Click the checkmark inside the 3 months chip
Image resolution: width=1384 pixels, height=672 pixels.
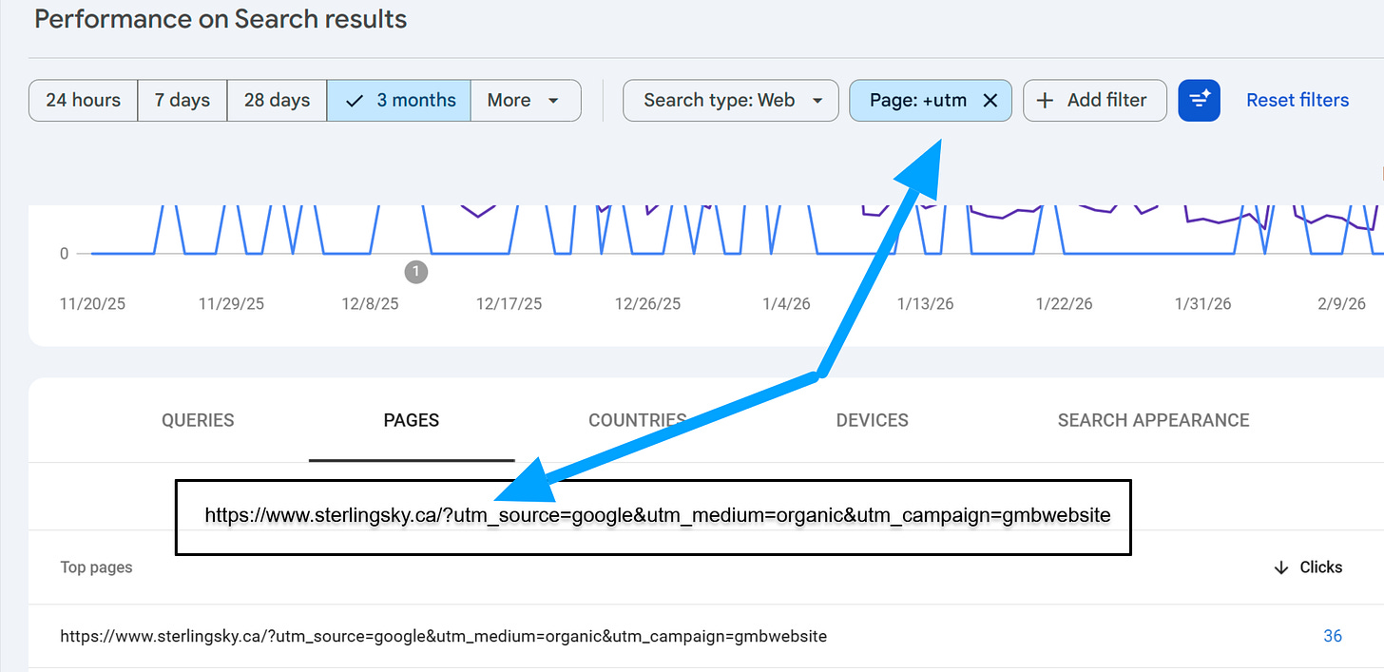(x=355, y=99)
